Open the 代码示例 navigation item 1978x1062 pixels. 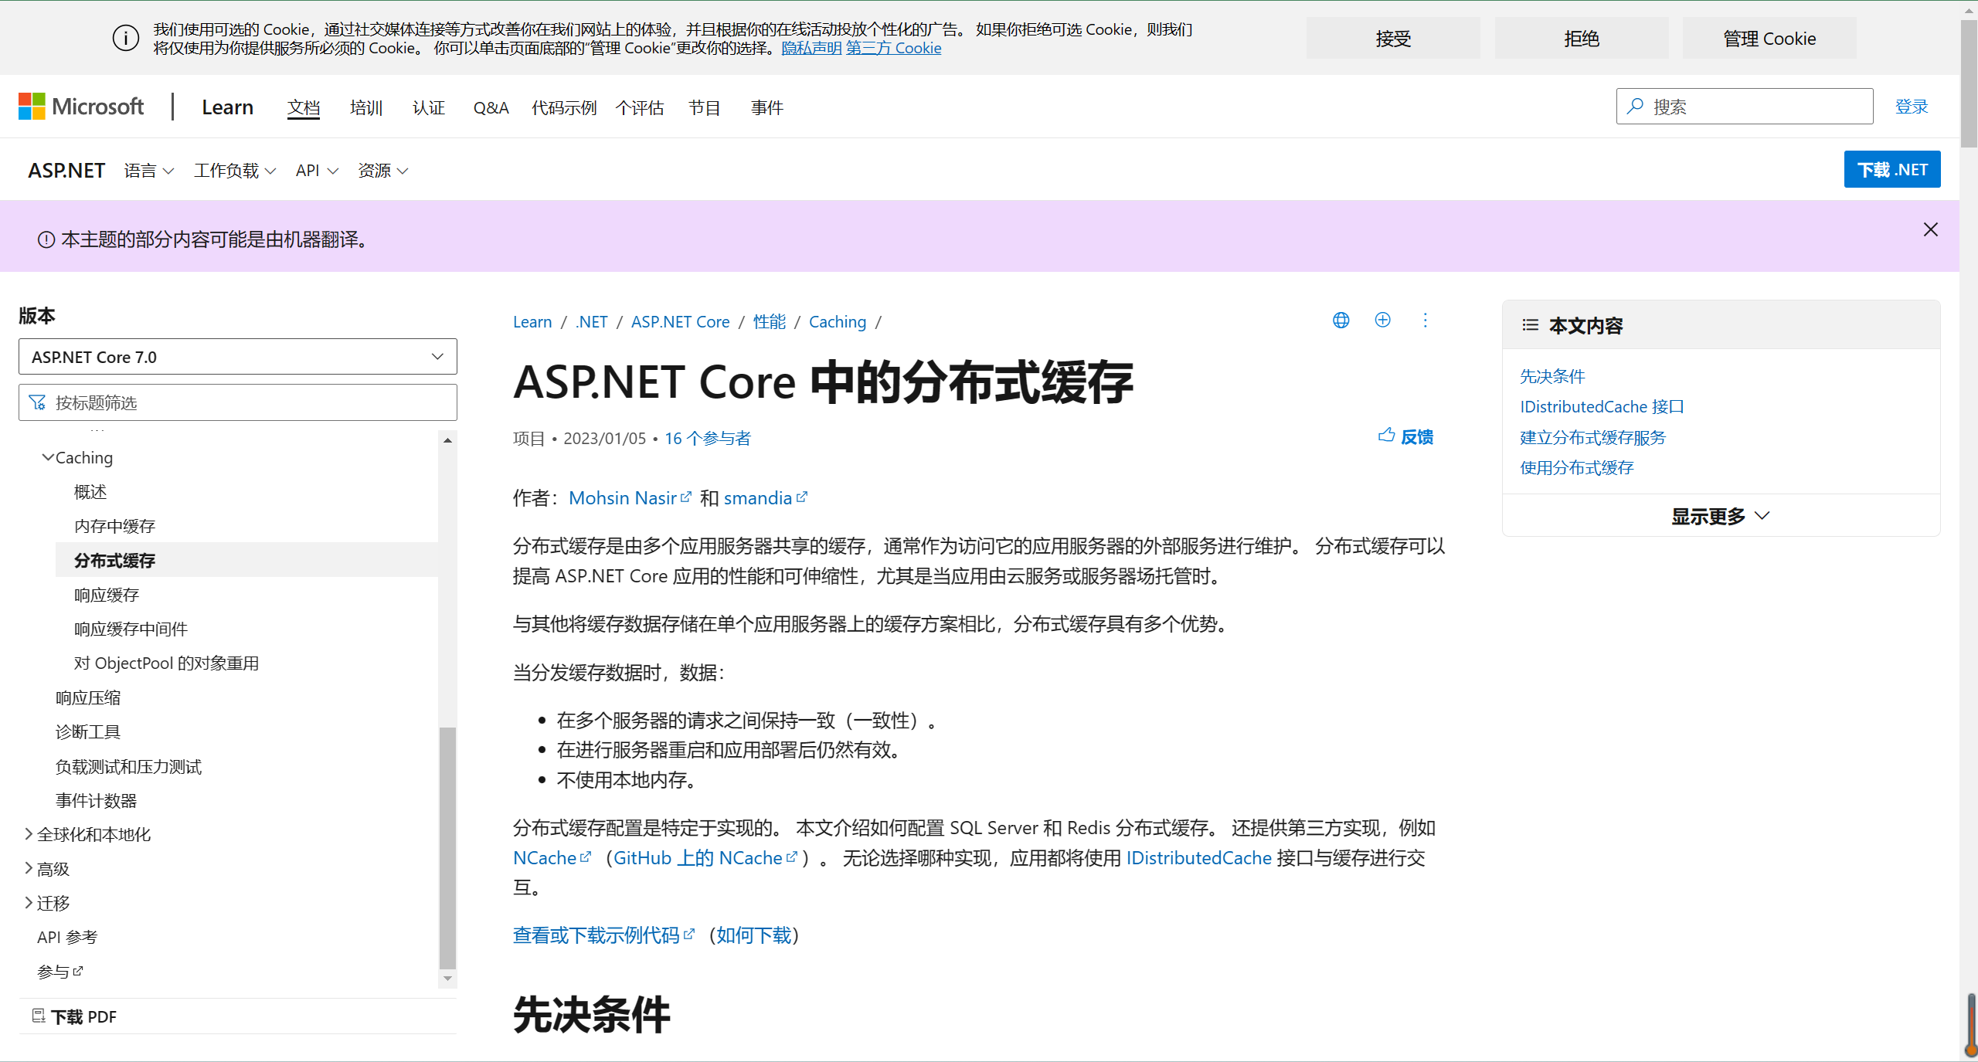564,107
